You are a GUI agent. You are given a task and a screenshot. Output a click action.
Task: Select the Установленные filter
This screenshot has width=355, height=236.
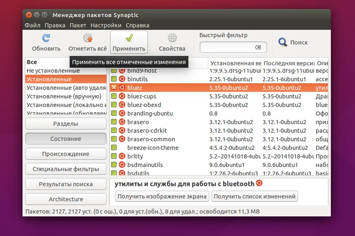coord(66,79)
